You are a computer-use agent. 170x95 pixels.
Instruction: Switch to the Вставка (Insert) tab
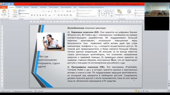point(19,7)
